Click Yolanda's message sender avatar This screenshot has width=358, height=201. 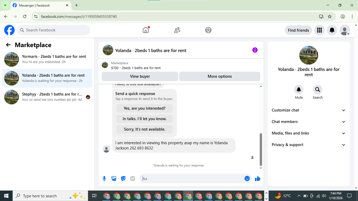106,149
